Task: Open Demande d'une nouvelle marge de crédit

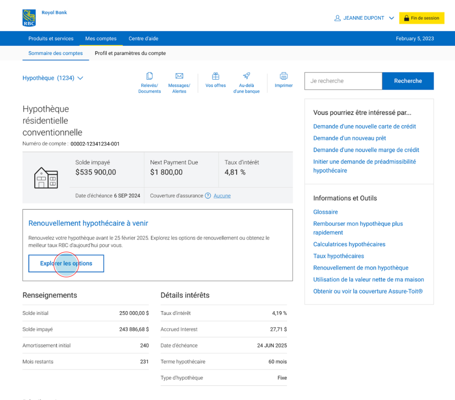Action: point(366,150)
